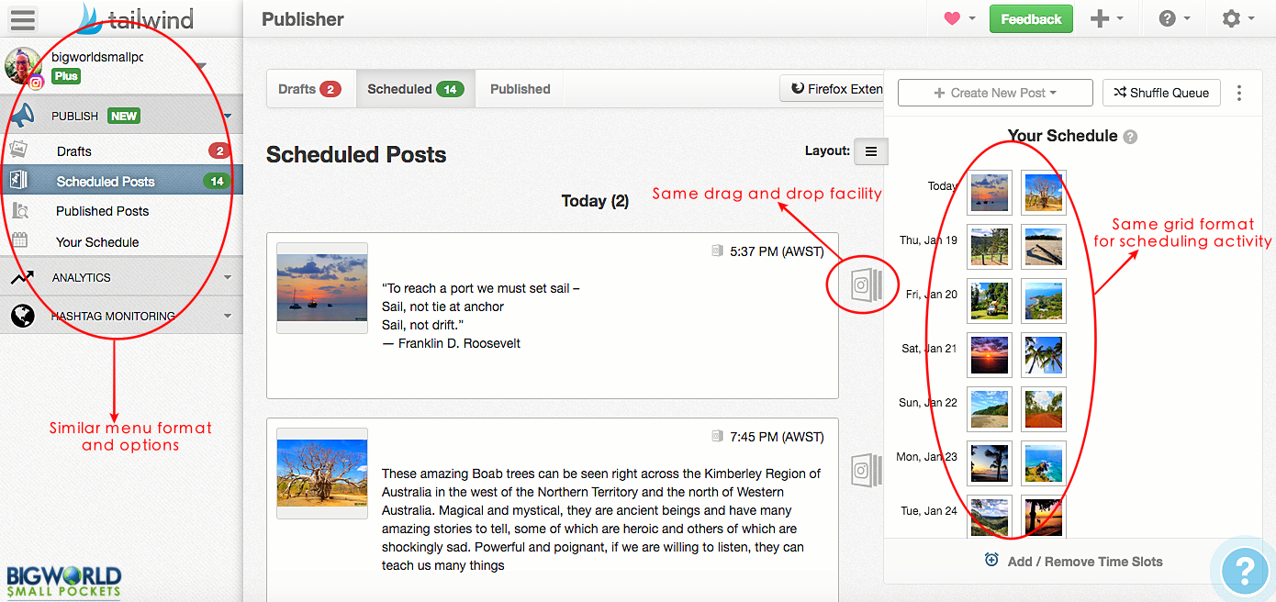
Task: Open the settings gear menu
Action: (1231, 18)
